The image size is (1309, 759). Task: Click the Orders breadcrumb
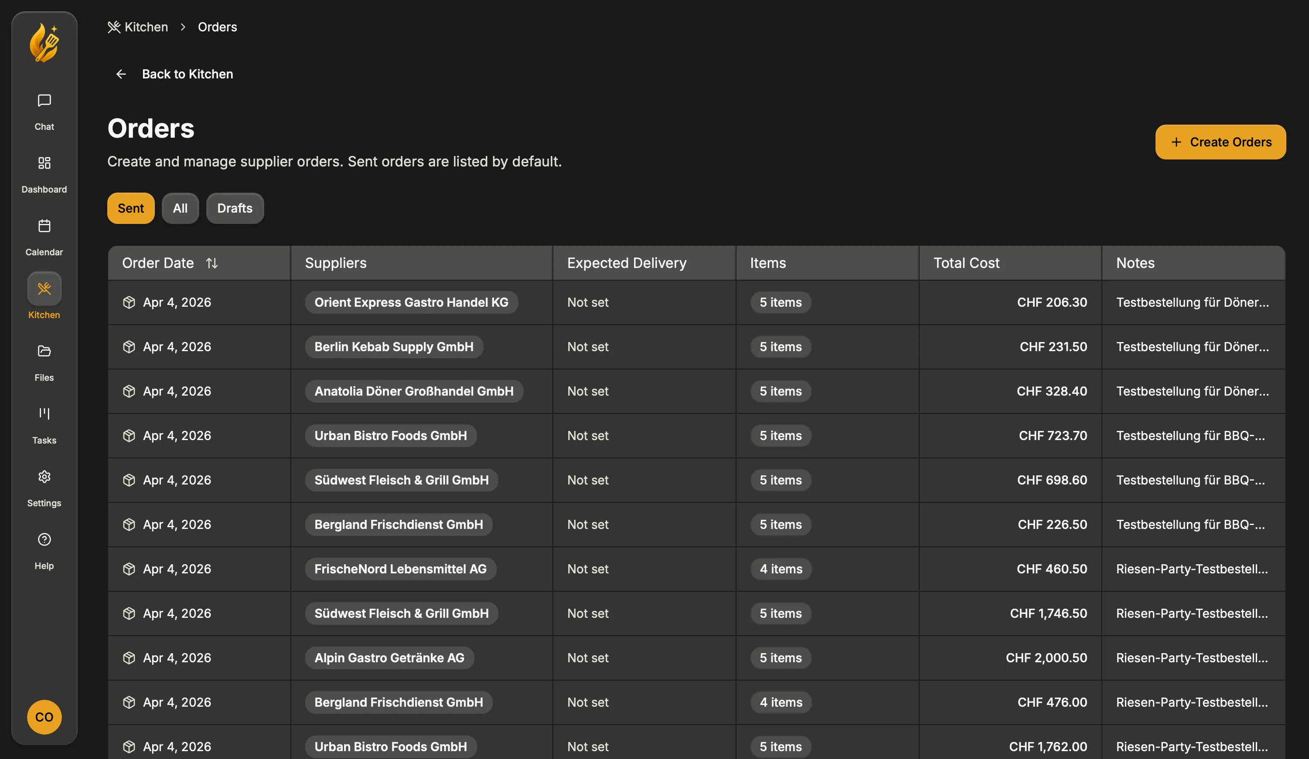pos(217,27)
